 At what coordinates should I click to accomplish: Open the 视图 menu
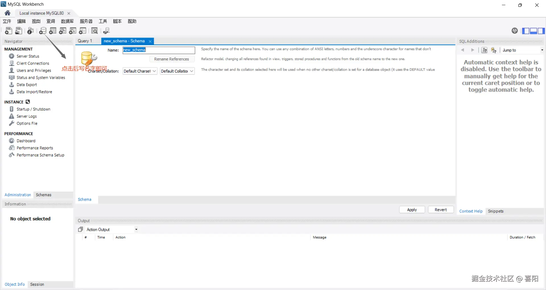click(36, 21)
